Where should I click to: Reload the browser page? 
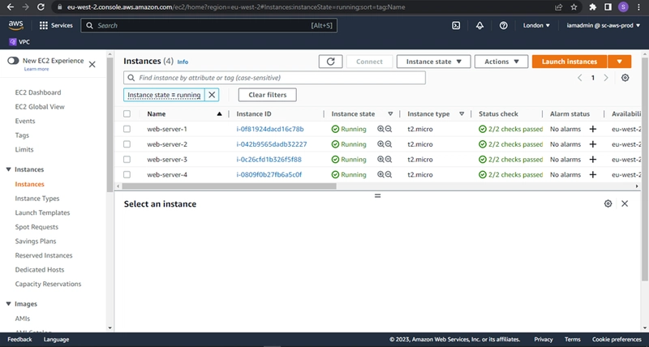(41, 7)
